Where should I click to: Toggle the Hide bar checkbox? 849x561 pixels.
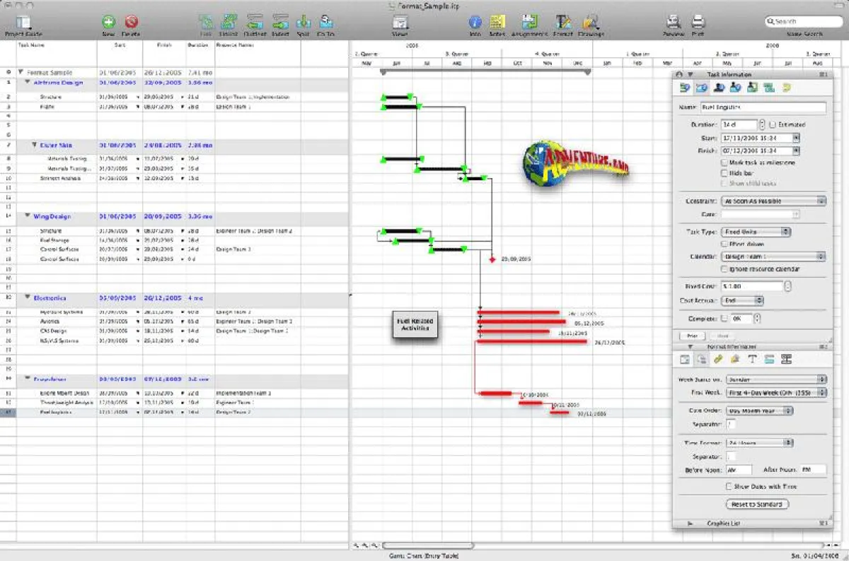click(x=722, y=173)
